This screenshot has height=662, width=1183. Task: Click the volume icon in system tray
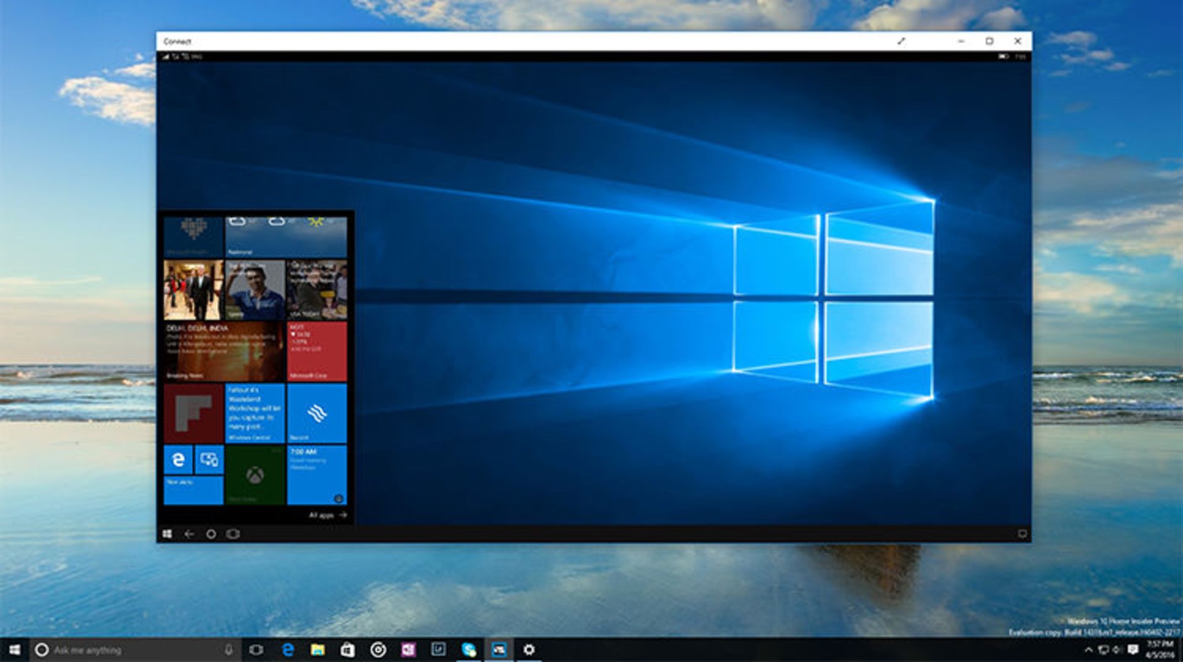1117,650
